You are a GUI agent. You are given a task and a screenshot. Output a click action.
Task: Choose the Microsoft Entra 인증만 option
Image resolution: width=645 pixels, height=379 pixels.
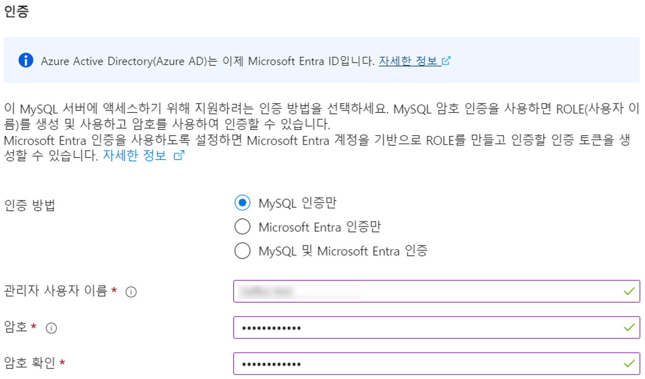pos(242,227)
